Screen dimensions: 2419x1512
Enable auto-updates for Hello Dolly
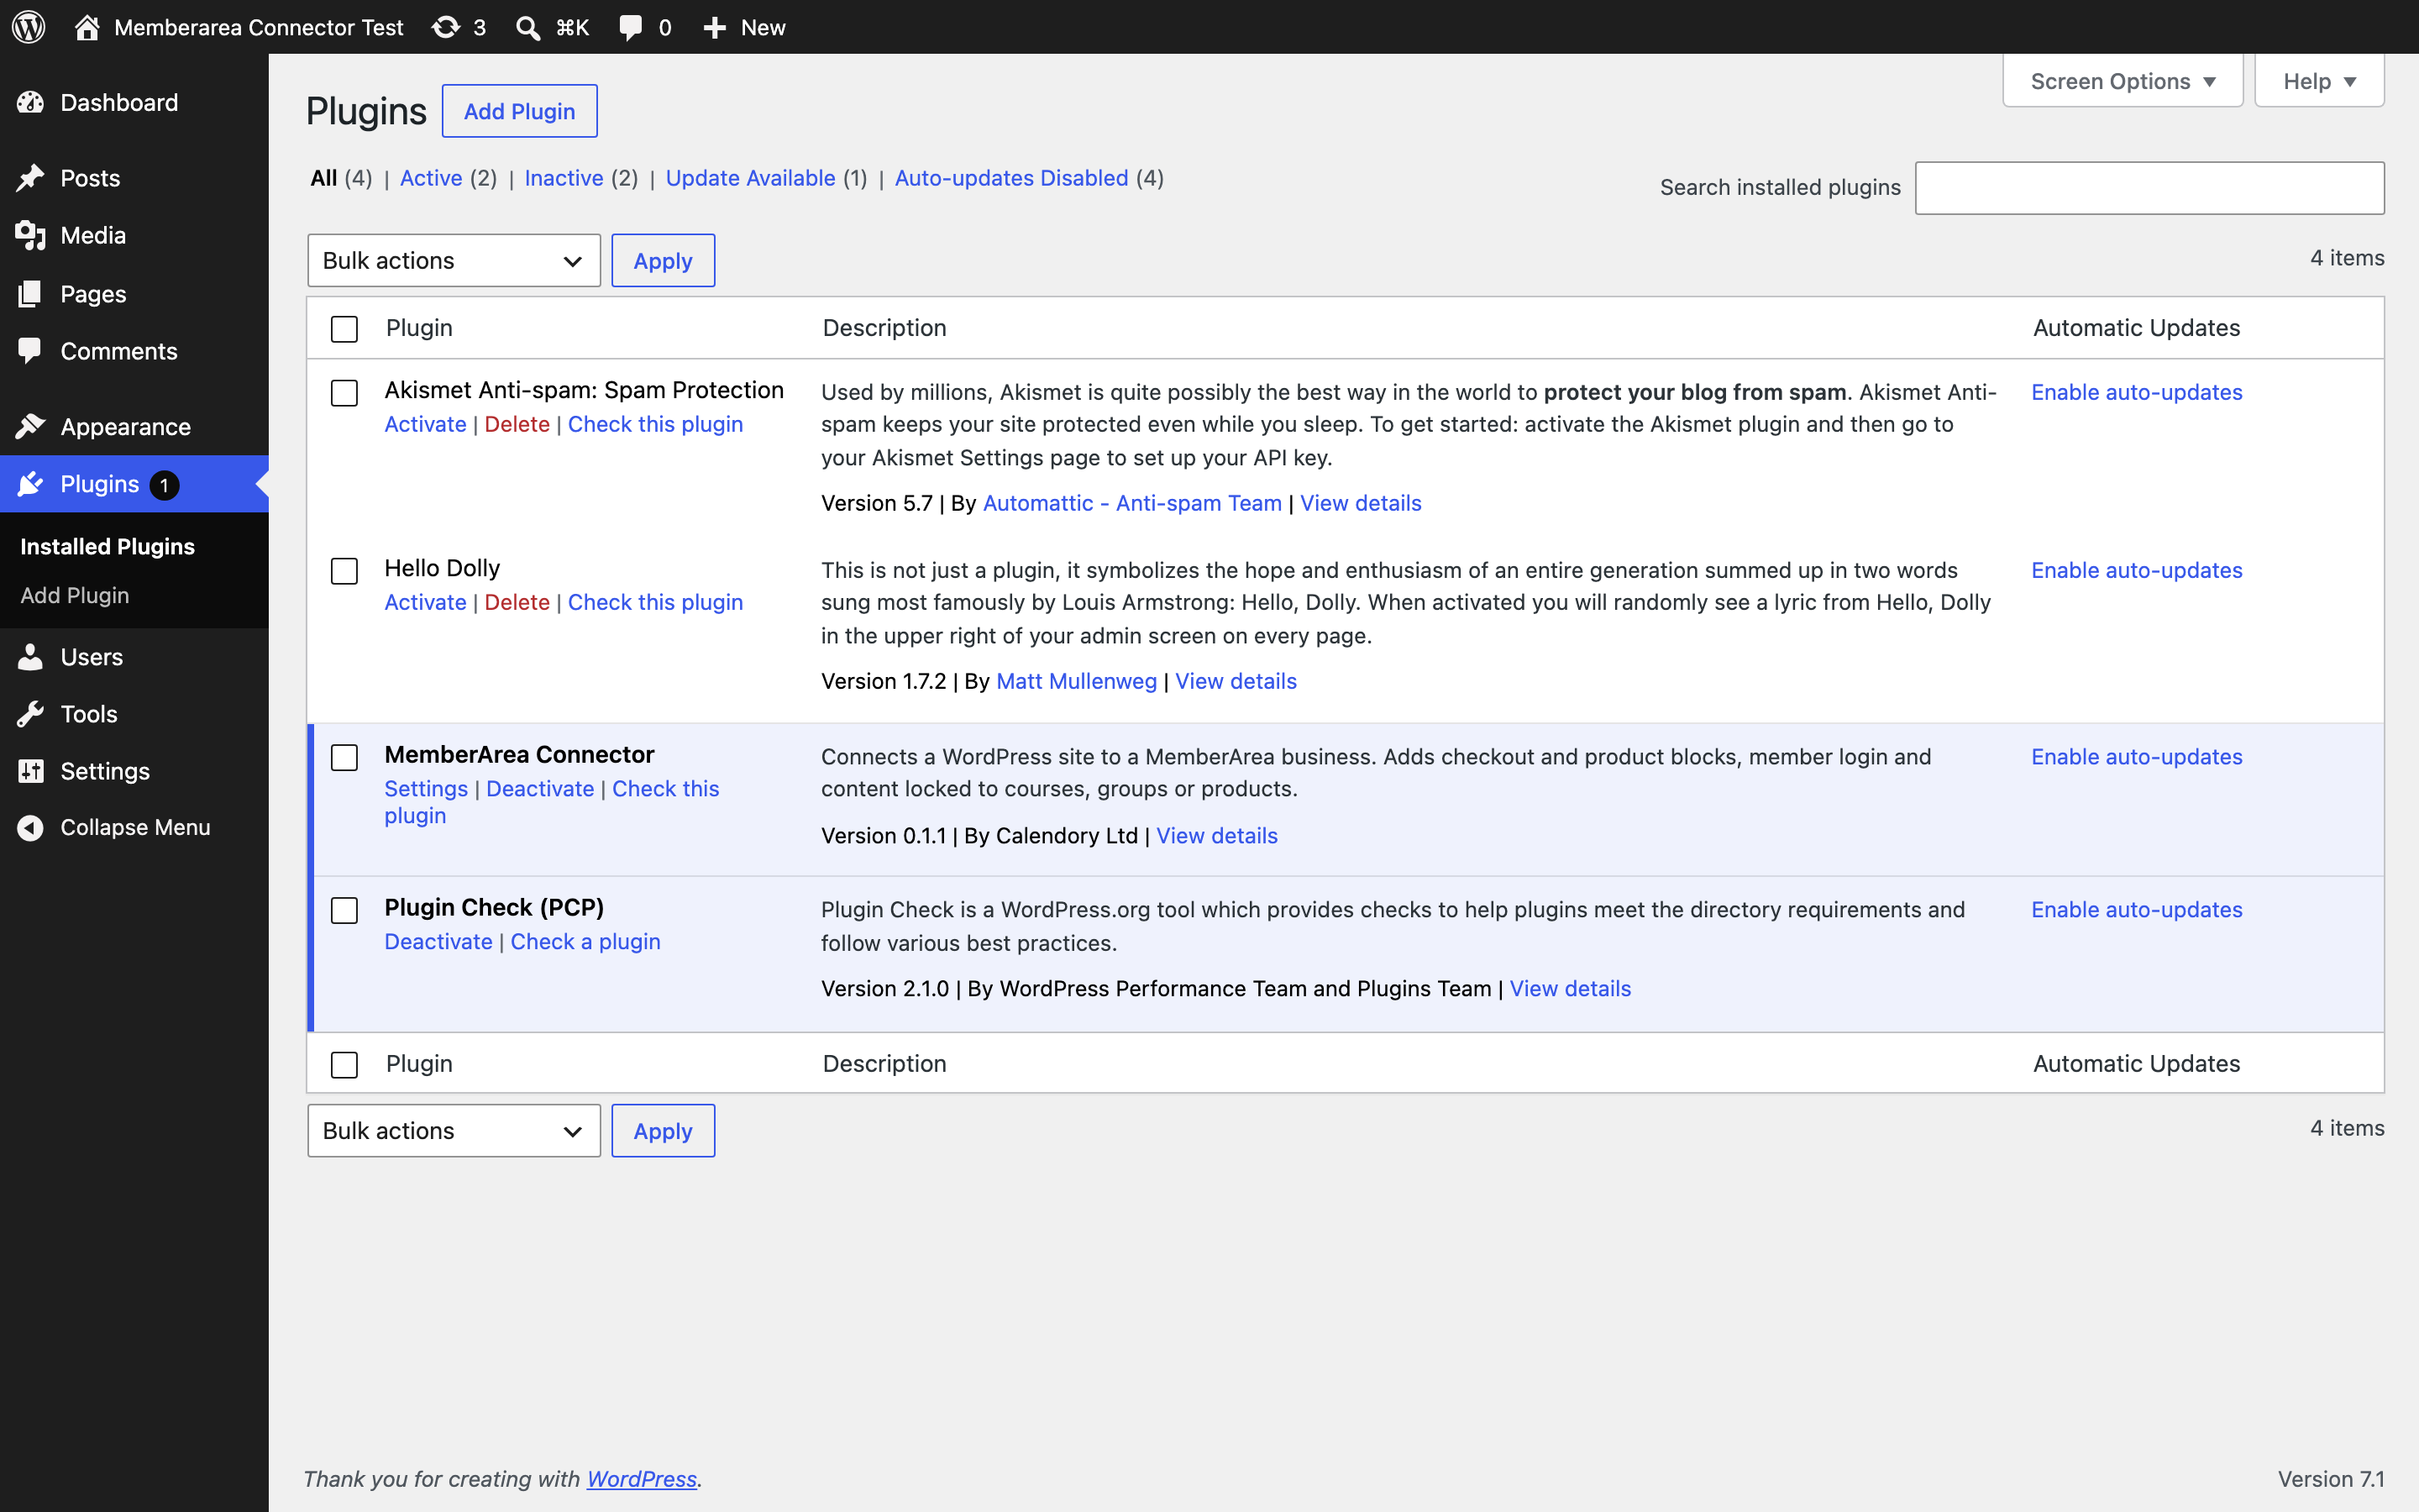(2137, 570)
